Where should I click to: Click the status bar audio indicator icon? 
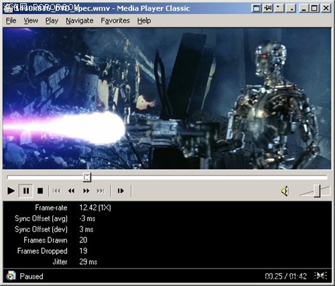pos(320,276)
